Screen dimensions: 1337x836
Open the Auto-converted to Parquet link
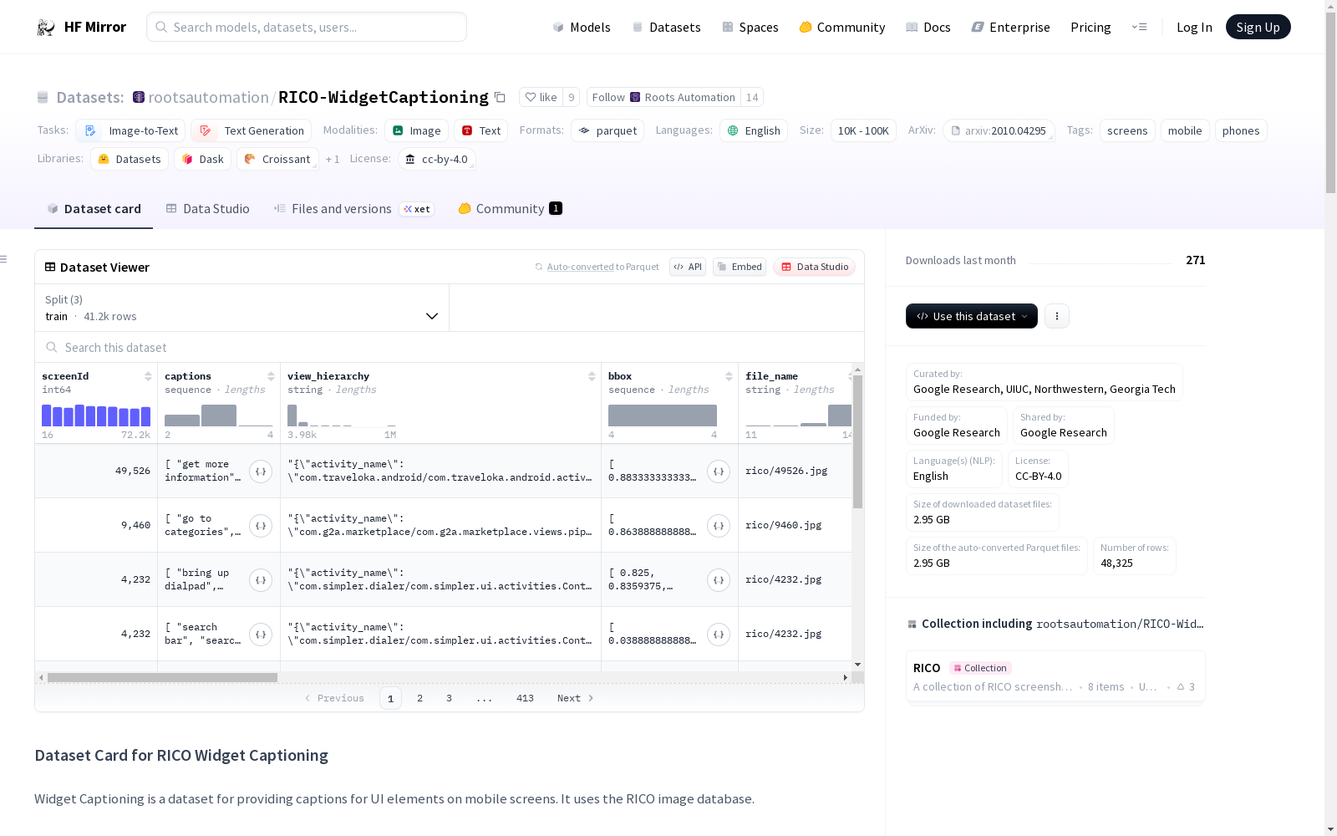point(597,267)
